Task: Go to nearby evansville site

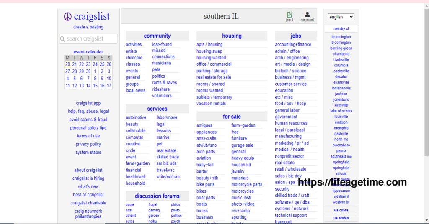Action: (341, 82)
